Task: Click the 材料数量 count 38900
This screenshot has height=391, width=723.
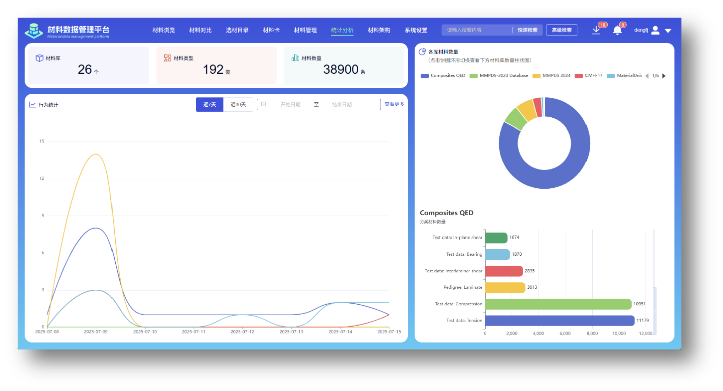Action: pos(341,70)
